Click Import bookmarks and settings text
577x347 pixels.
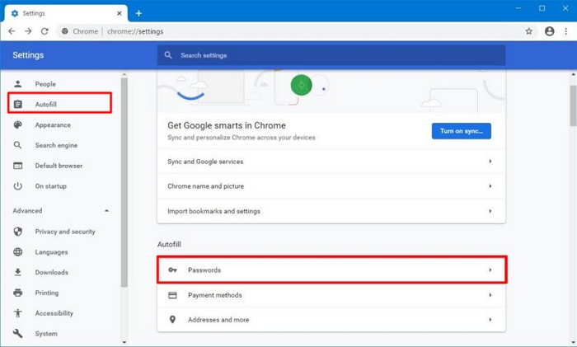pyautogui.click(x=213, y=211)
